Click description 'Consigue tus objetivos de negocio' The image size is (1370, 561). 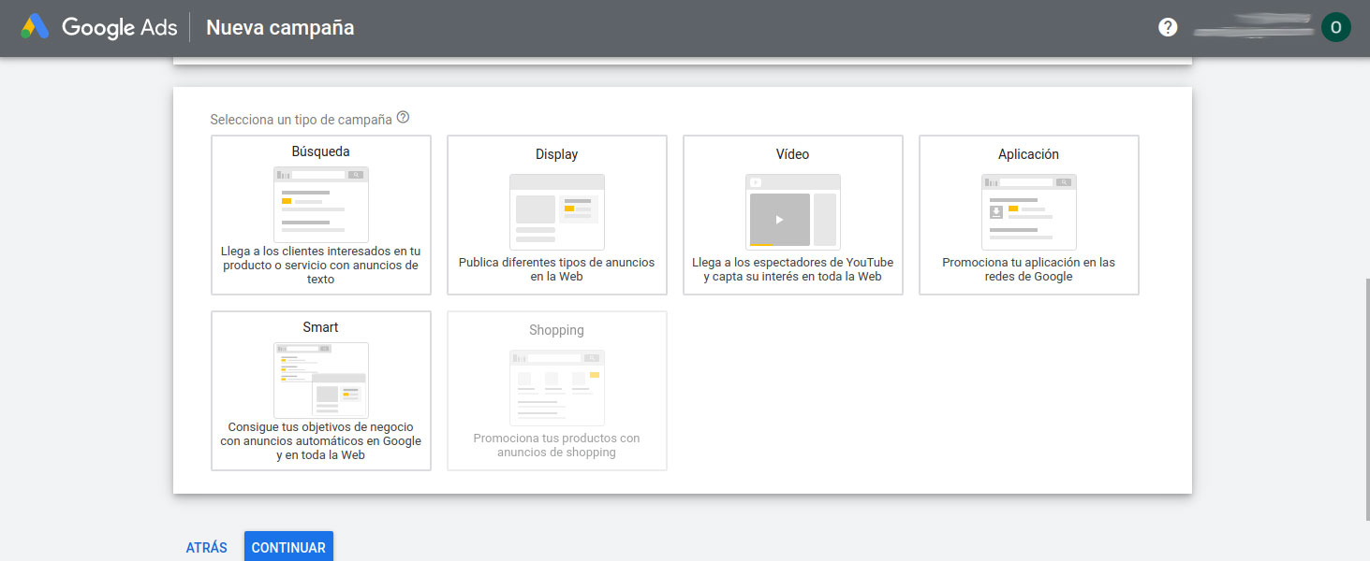(x=321, y=440)
